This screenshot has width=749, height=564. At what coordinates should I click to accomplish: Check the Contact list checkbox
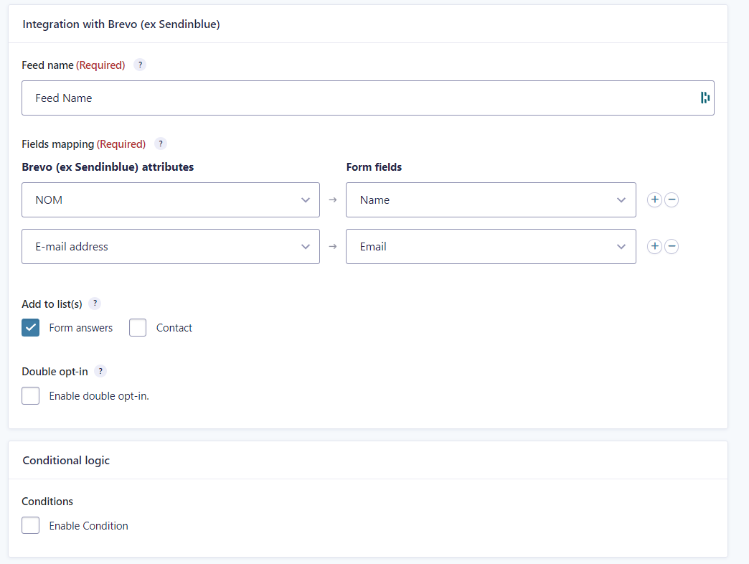(x=138, y=328)
